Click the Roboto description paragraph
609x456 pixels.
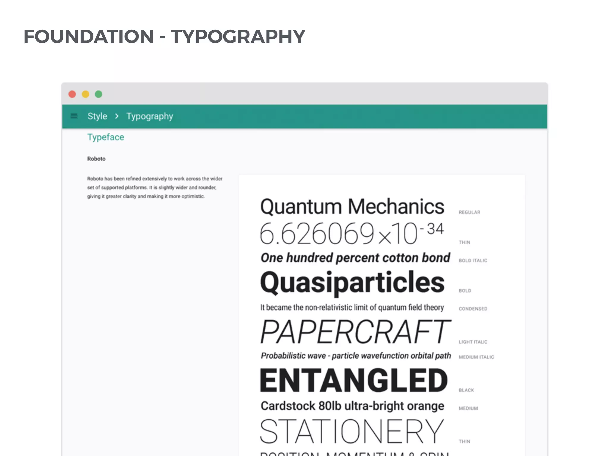coord(155,187)
